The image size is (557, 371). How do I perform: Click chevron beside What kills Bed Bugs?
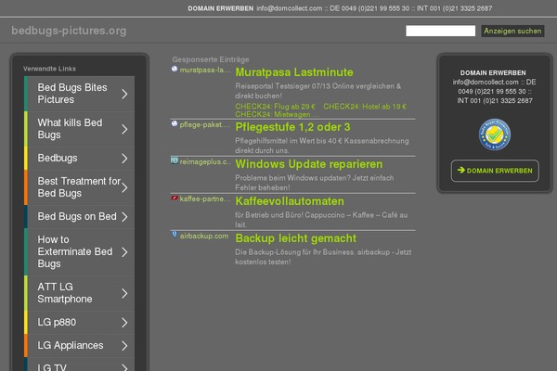(124, 129)
